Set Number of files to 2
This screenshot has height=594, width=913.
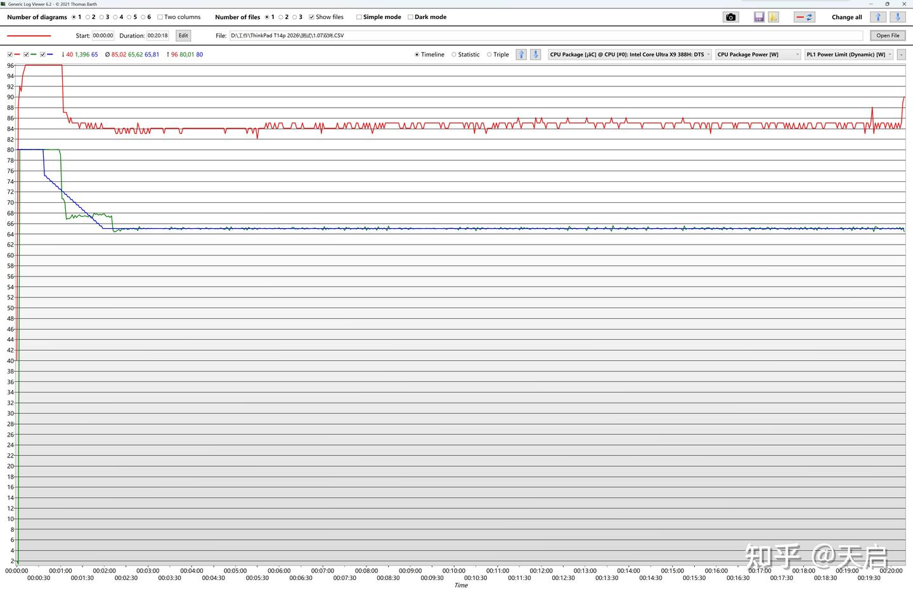pos(281,17)
